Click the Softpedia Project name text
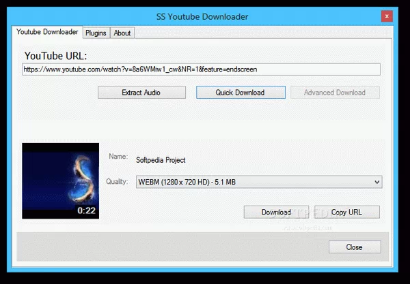The width and height of the screenshot is (410, 284). 161,160
